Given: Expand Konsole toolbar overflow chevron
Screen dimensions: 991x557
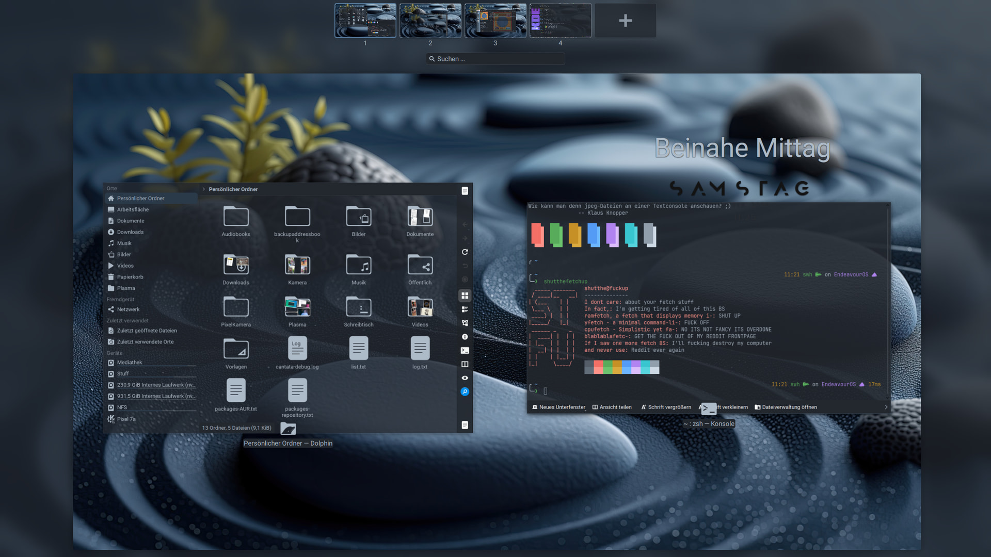Looking at the screenshot, I should (886, 407).
